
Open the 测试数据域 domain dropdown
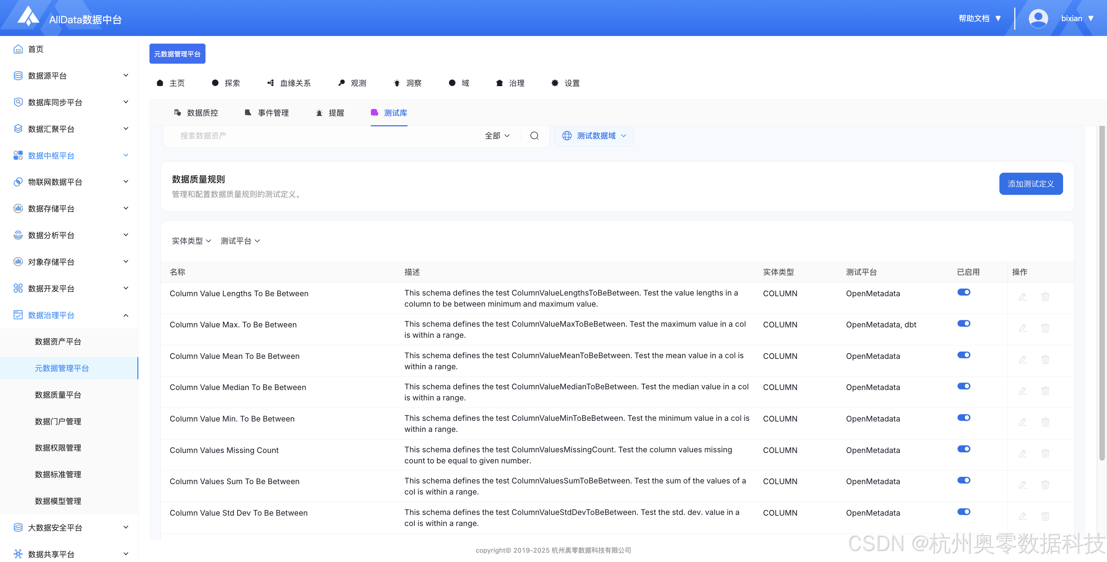(x=594, y=136)
